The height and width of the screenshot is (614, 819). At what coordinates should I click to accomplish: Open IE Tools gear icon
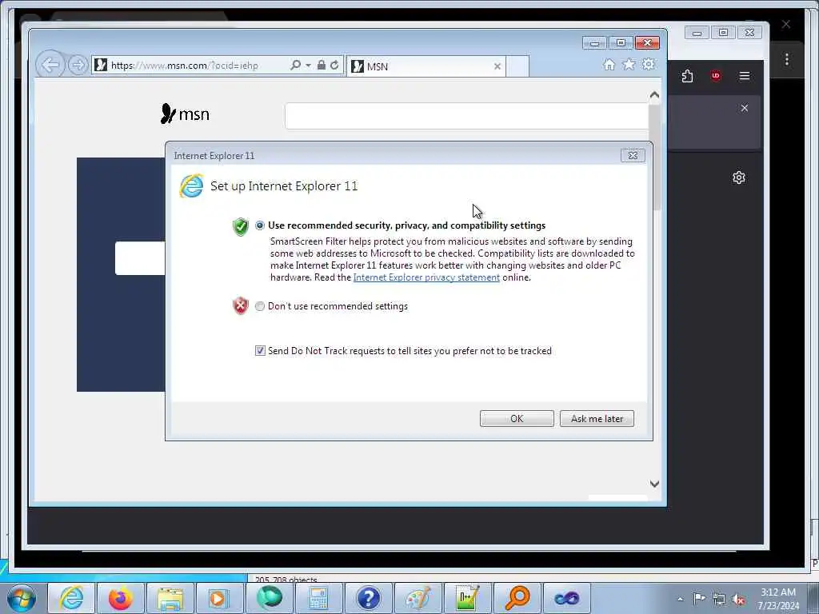pyautogui.click(x=649, y=64)
